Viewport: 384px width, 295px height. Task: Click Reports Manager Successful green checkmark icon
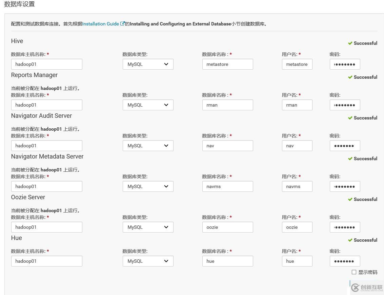pyautogui.click(x=350, y=77)
